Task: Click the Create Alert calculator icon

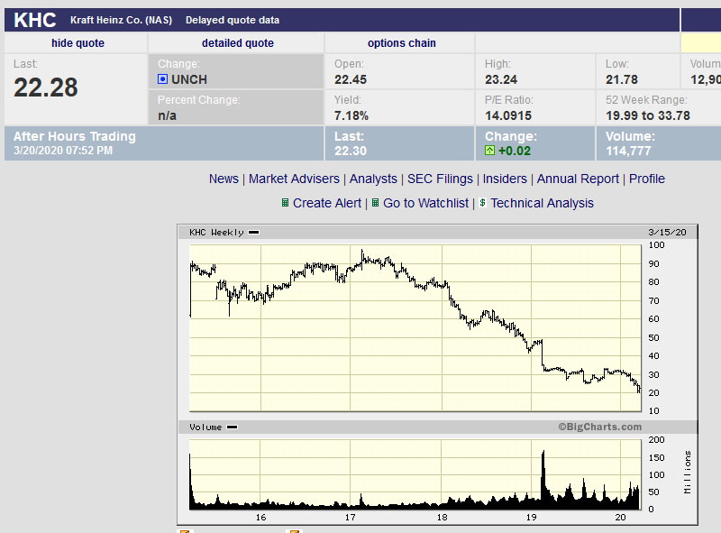Action: coord(285,203)
